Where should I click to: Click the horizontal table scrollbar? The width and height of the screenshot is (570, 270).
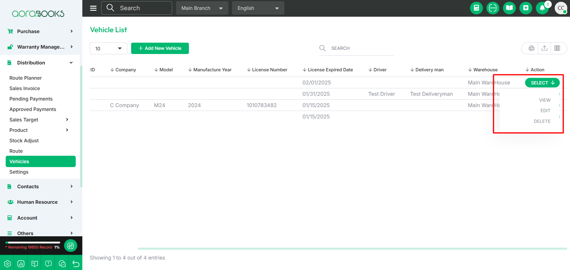click(x=352, y=249)
